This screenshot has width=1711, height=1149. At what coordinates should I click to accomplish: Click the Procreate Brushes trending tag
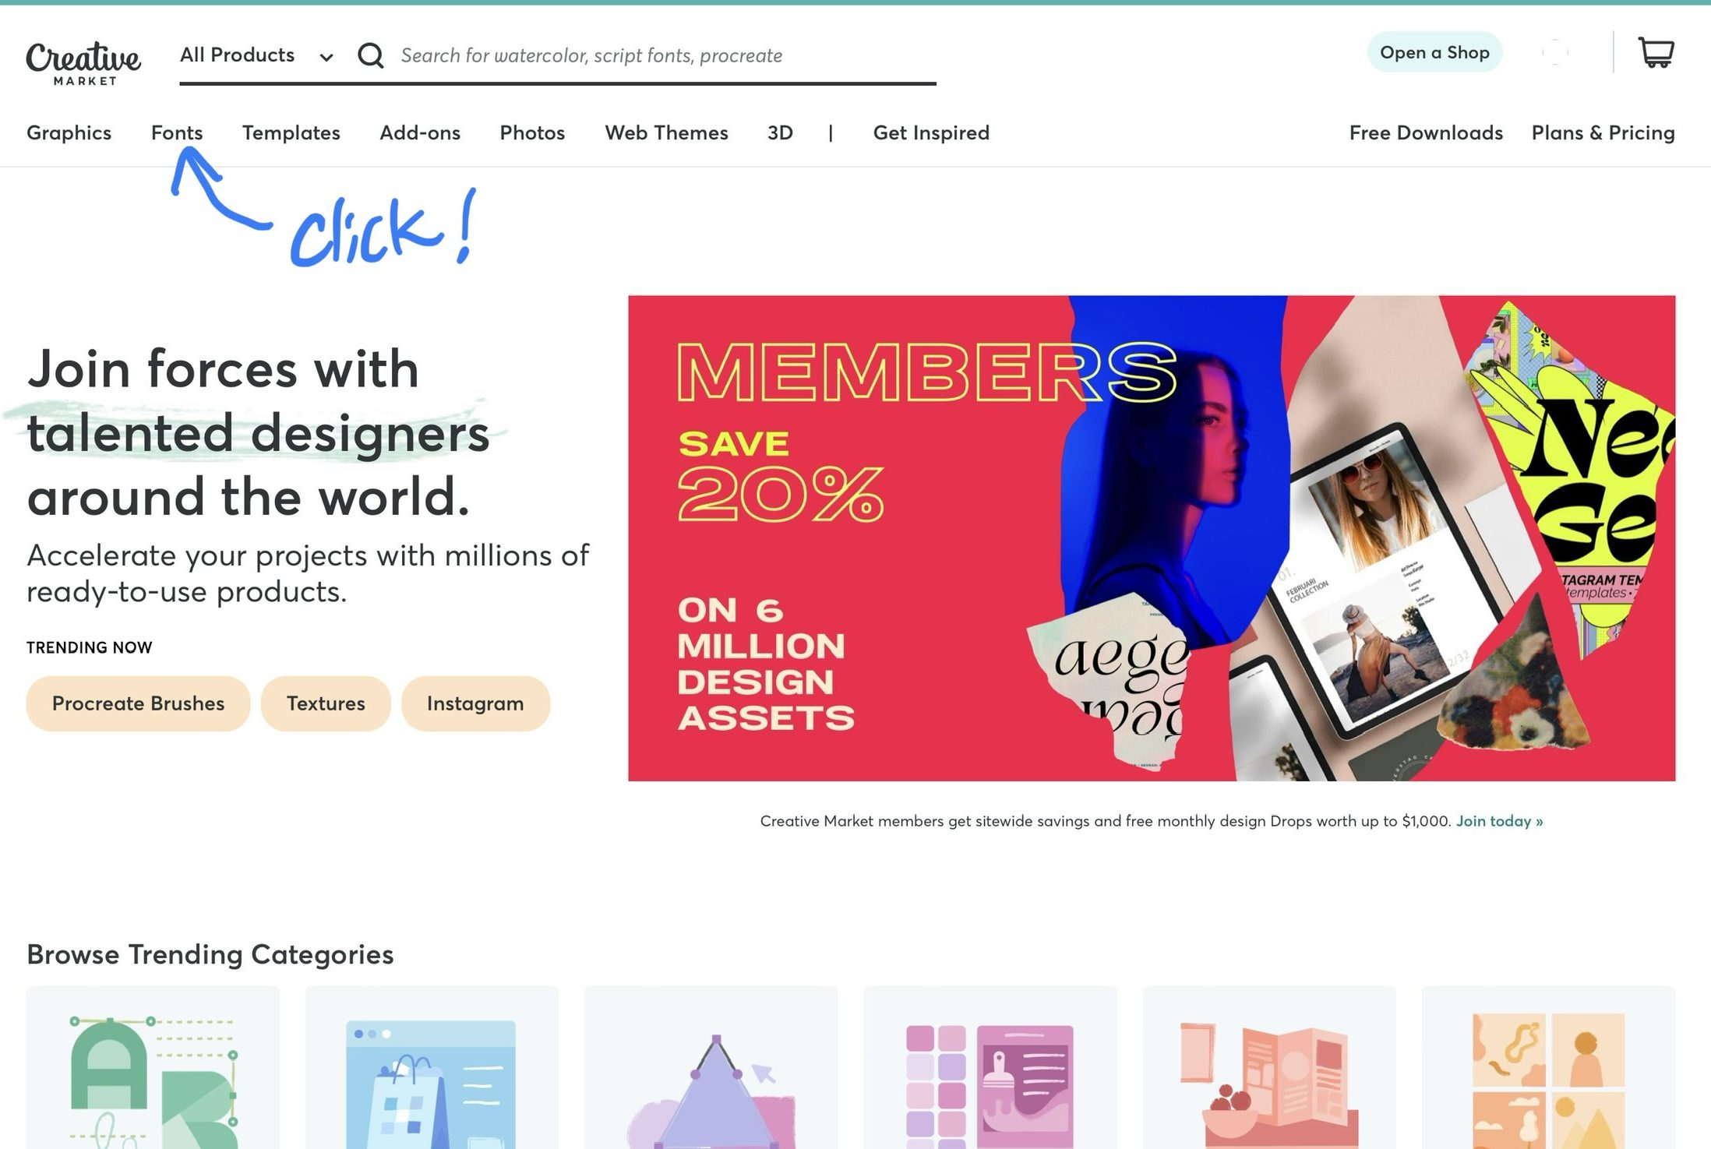(137, 703)
